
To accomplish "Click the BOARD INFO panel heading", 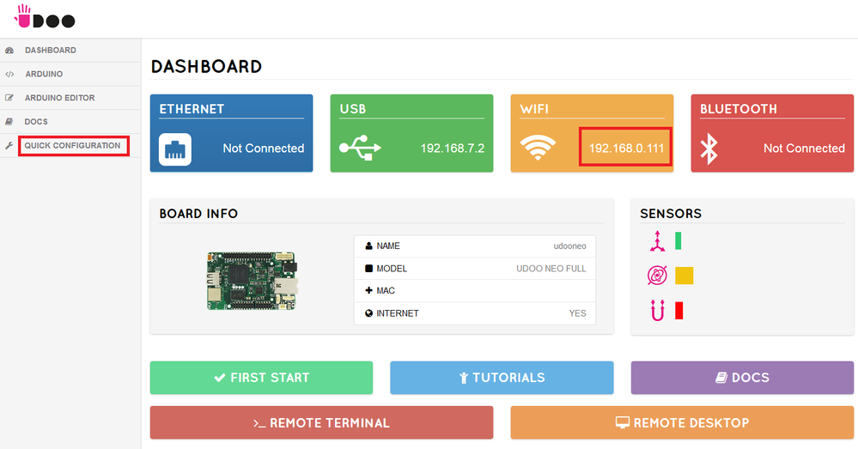I will pos(198,213).
